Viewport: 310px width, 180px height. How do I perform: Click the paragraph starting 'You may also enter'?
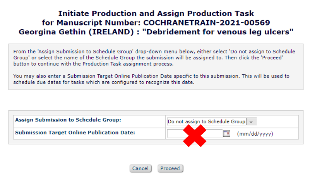(x=151, y=79)
